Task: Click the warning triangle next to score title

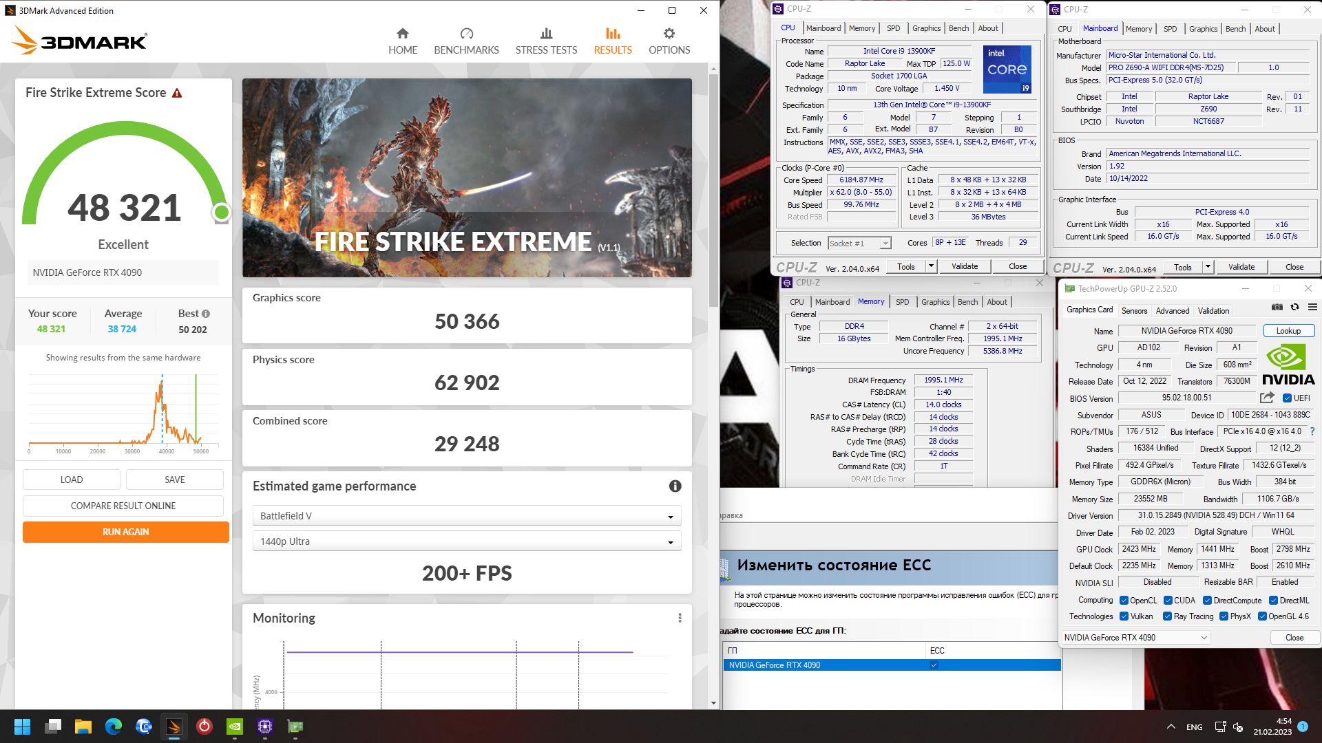Action: coord(177,93)
